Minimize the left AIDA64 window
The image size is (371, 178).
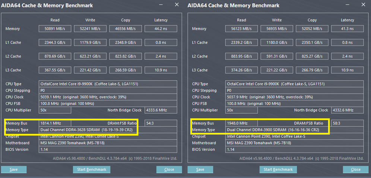(x=161, y=5)
